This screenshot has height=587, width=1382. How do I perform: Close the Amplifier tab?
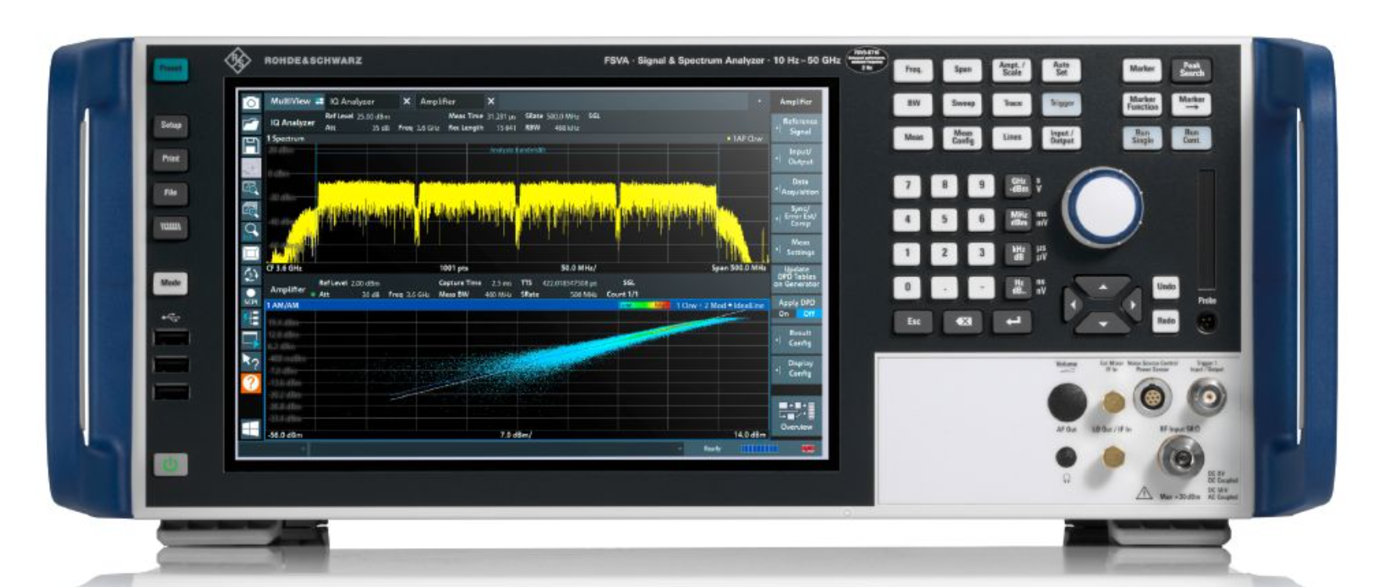pyautogui.click(x=490, y=101)
